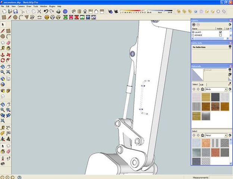
Task: Click the Save file icon
Action: pos(15,12)
